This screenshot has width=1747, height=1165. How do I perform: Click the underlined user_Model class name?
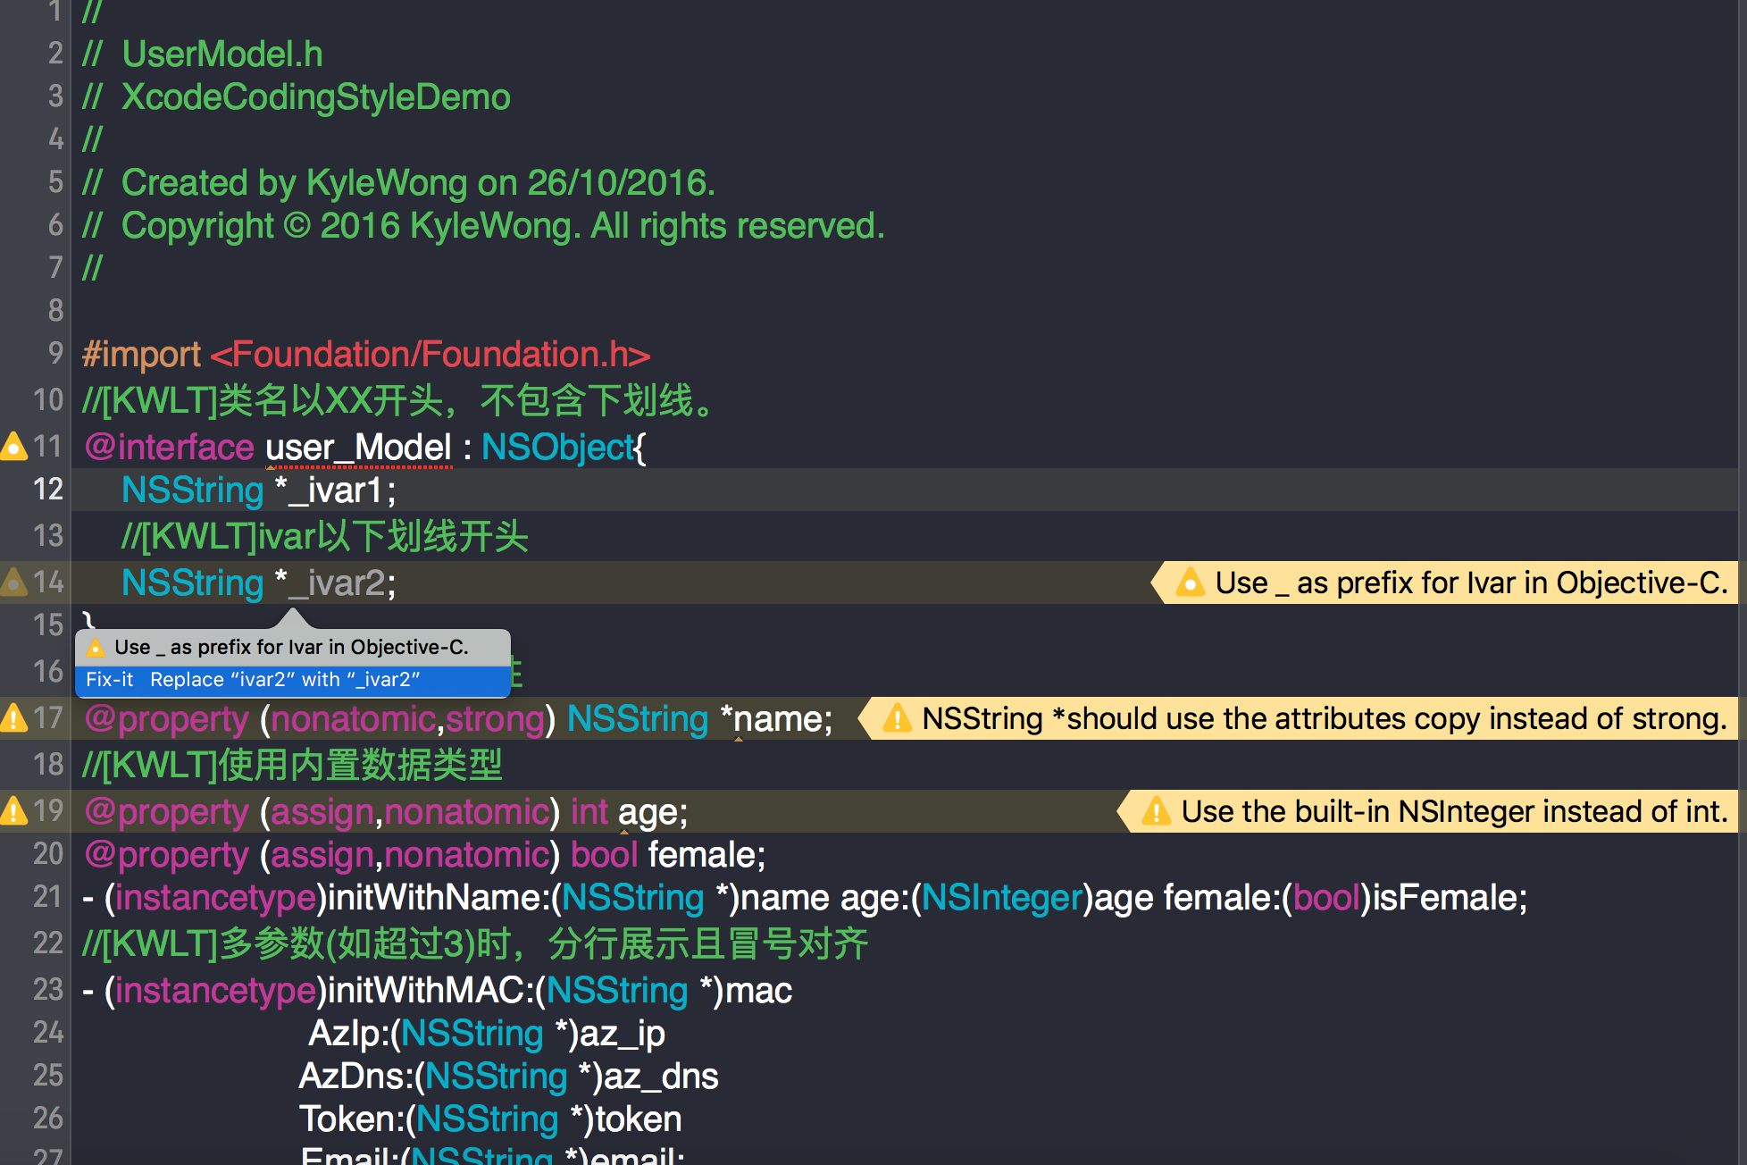coord(358,448)
